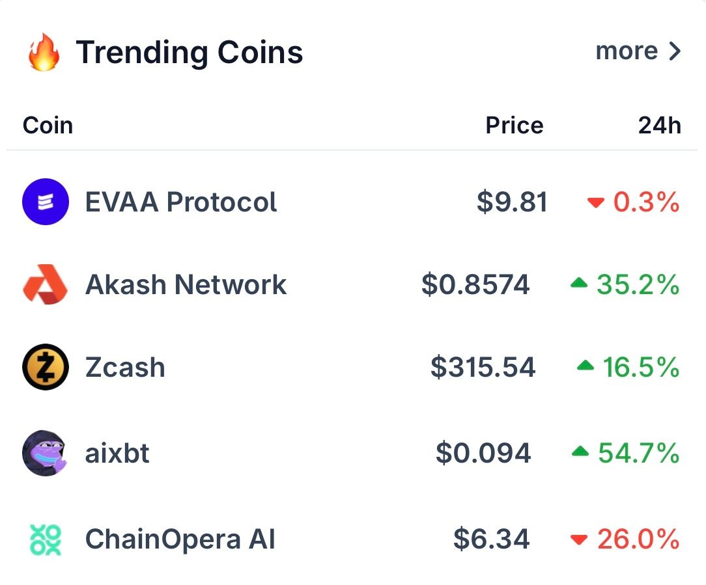This screenshot has width=706, height=585.
Task: Click the Coin column header
Action: (x=48, y=125)
